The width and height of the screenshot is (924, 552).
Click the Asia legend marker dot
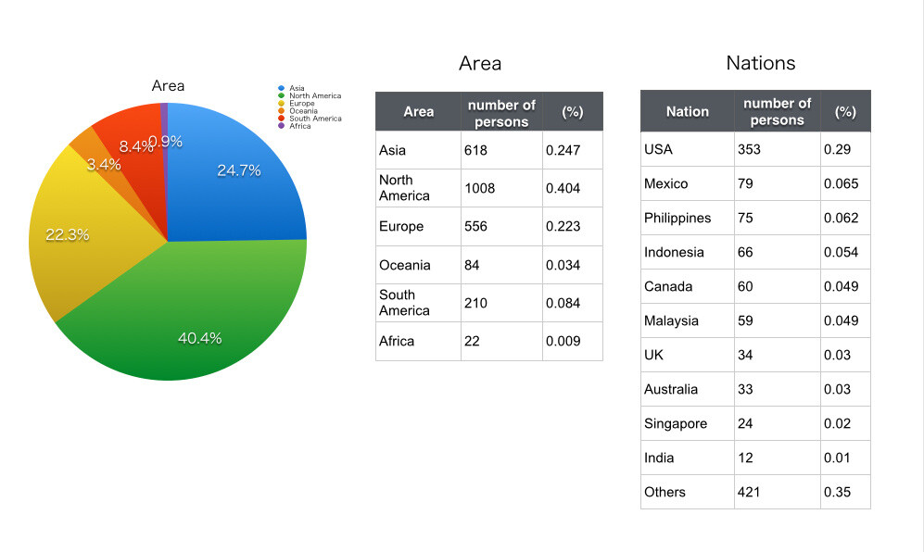tap(281, 88)
